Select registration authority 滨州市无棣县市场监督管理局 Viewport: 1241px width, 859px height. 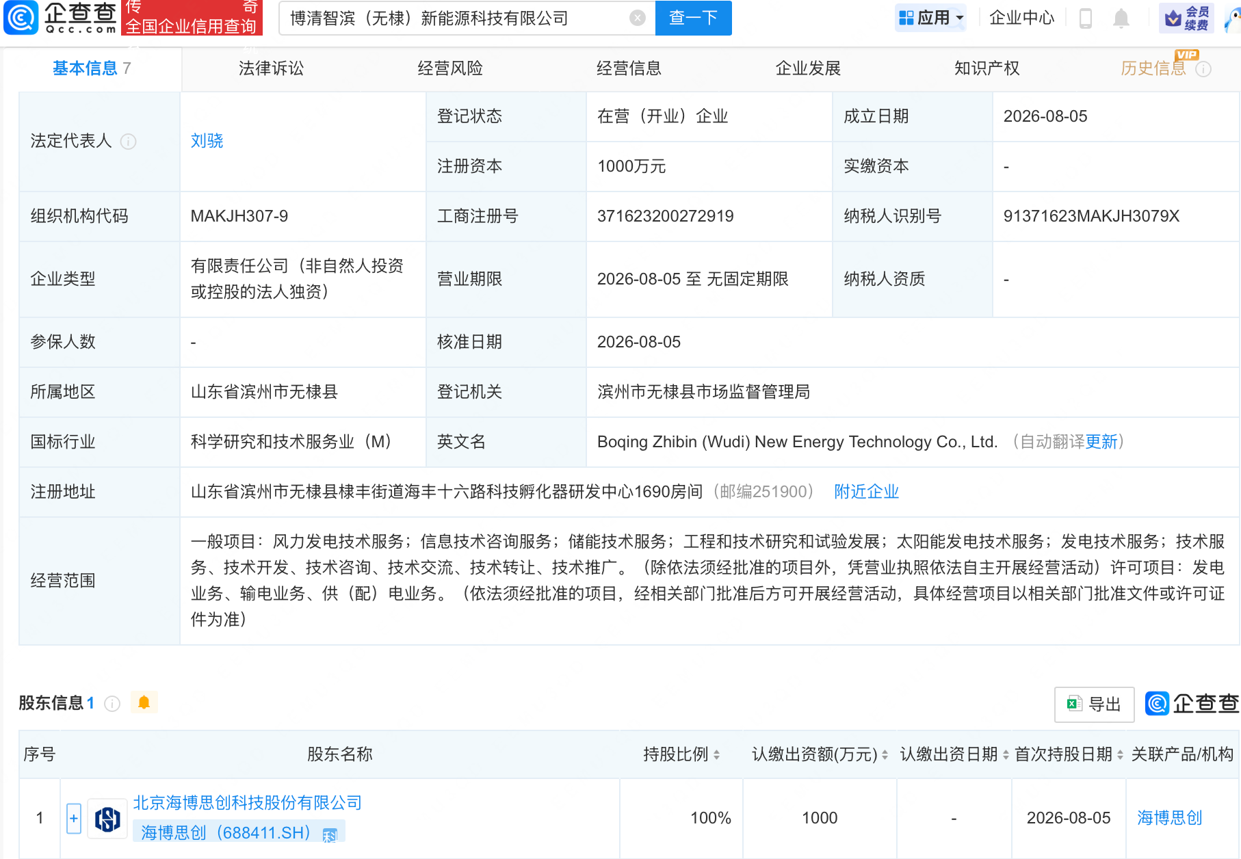pyautogui.click(x=704, y=392)
